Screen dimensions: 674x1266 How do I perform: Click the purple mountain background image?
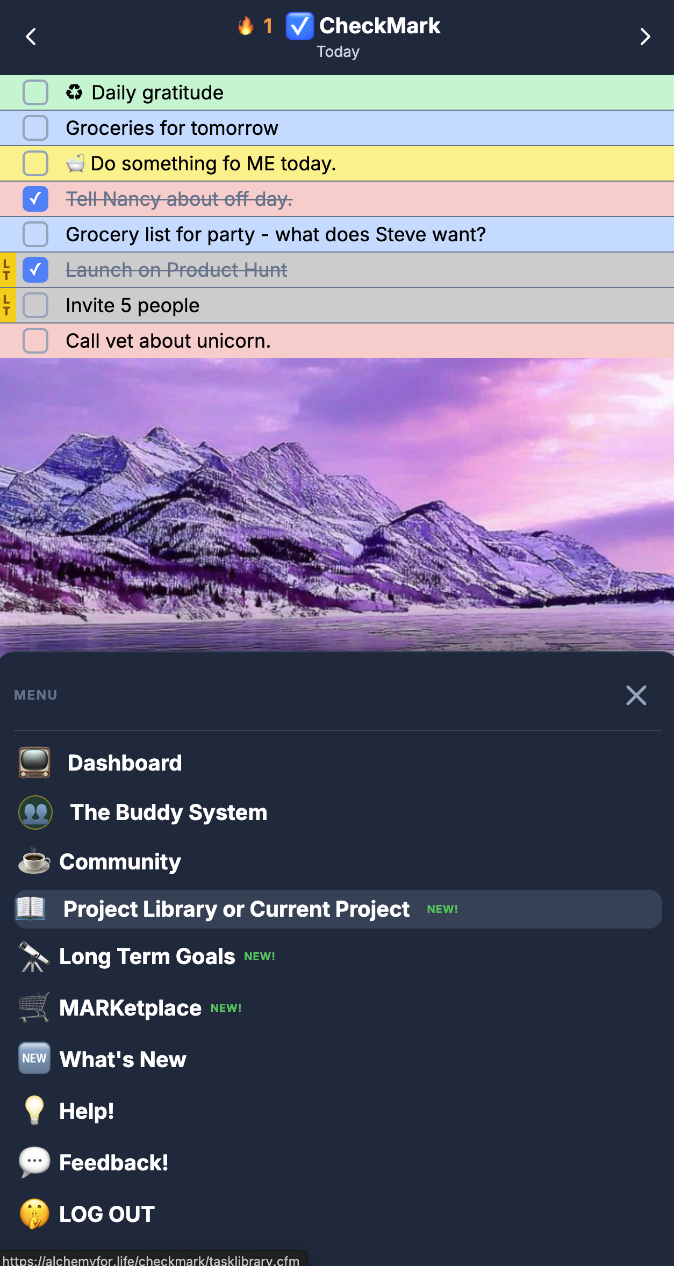pos(337,504)
